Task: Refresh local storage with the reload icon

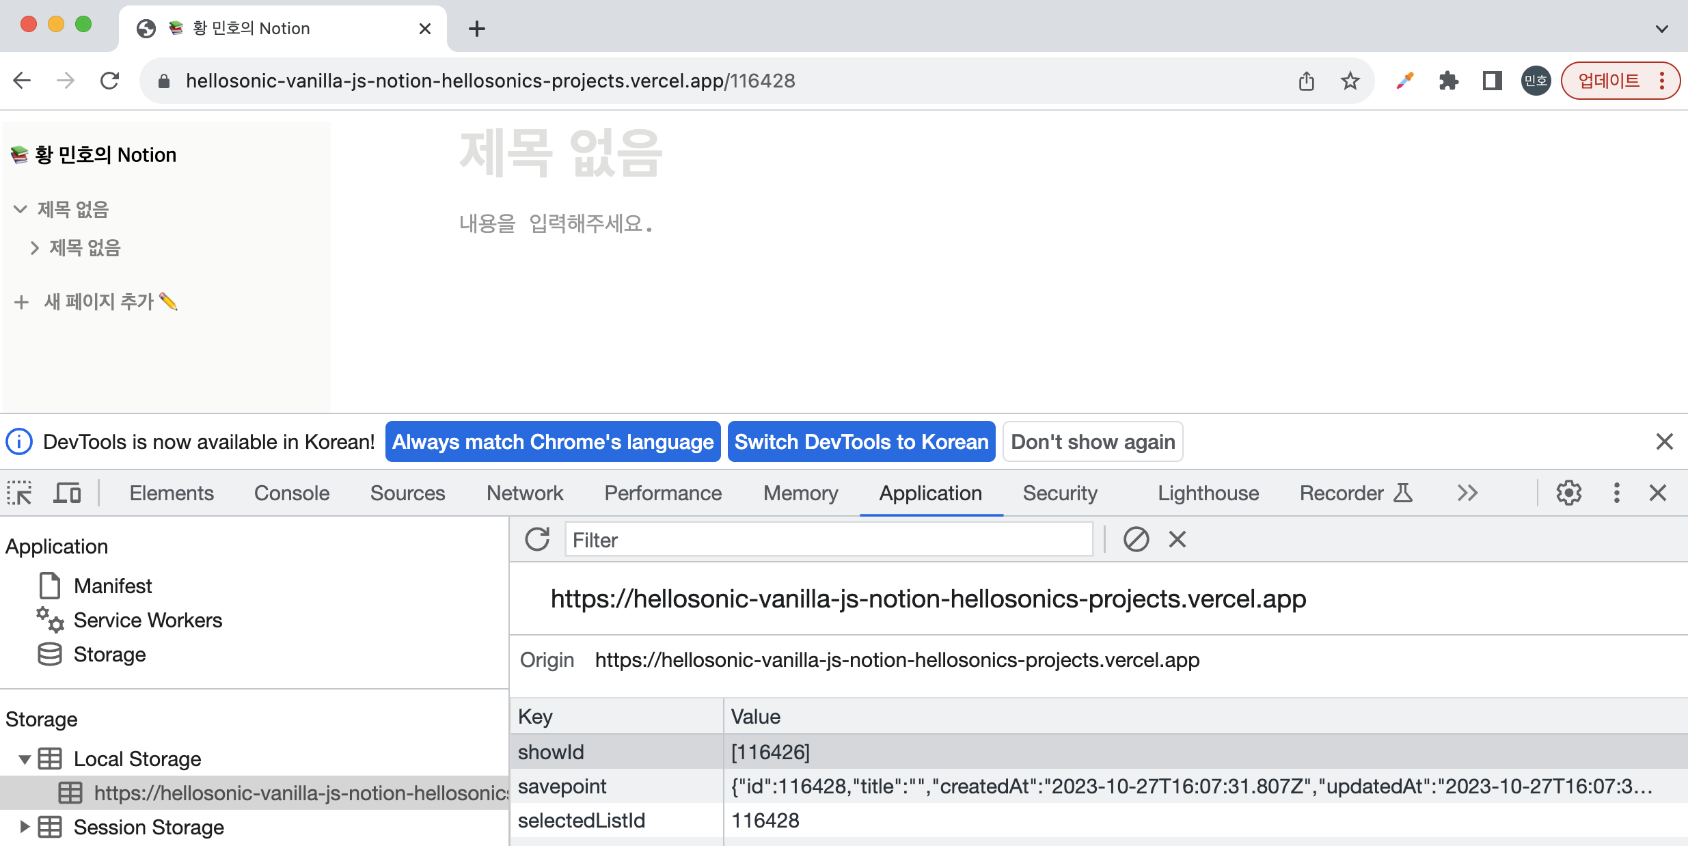Action: pyautogui.click(x=537, y=539)
